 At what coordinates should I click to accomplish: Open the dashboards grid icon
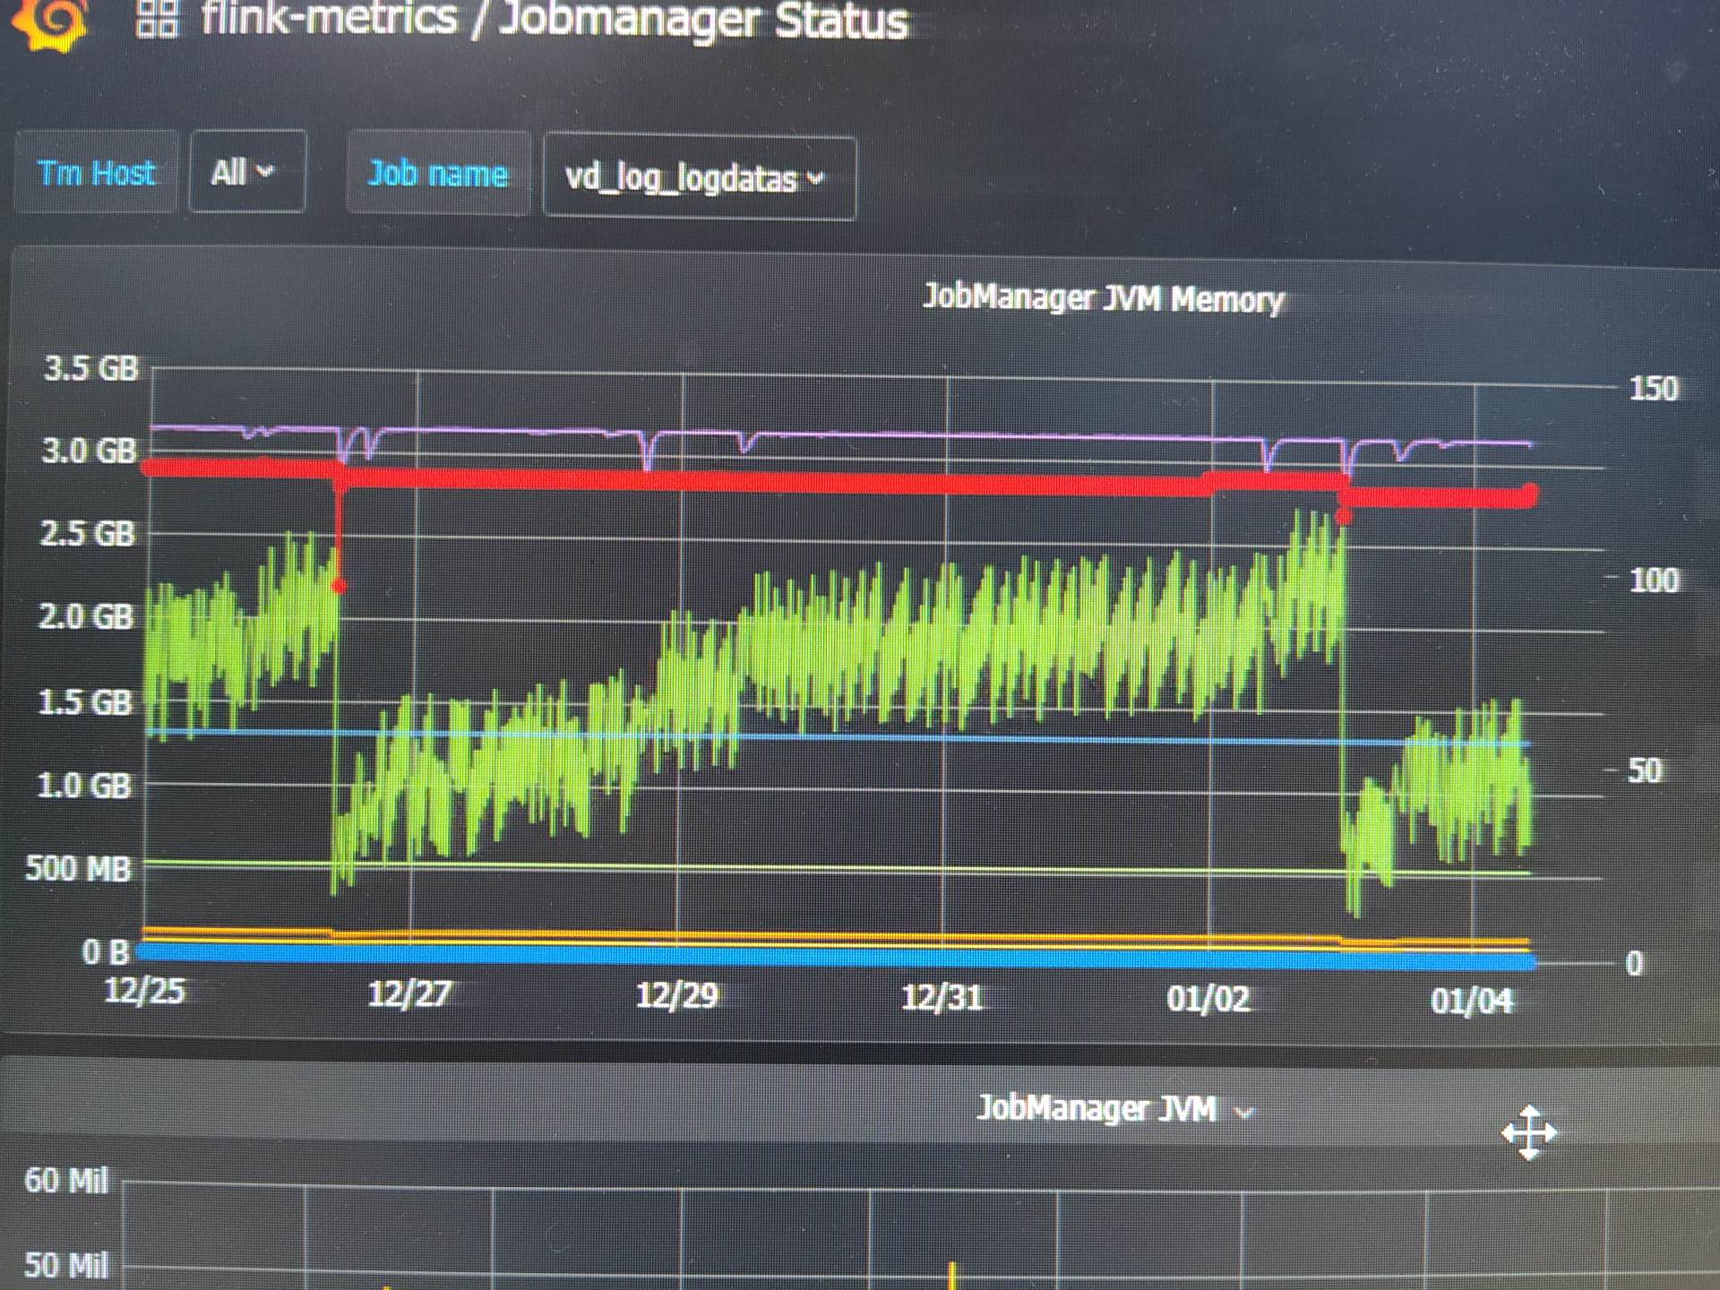pyautogui.click(x=157, y=18)
